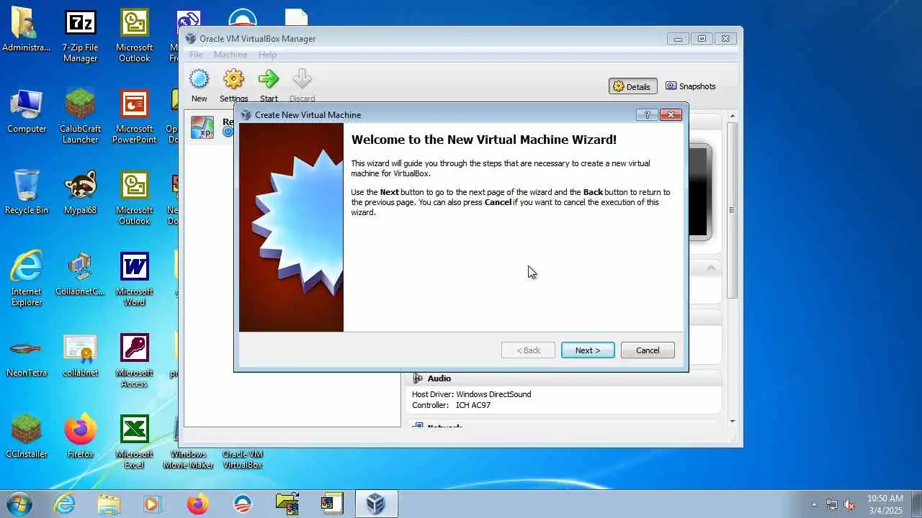Click the details pane vertical scrollbar thumb
922x518 pixels.
point(733,210)
